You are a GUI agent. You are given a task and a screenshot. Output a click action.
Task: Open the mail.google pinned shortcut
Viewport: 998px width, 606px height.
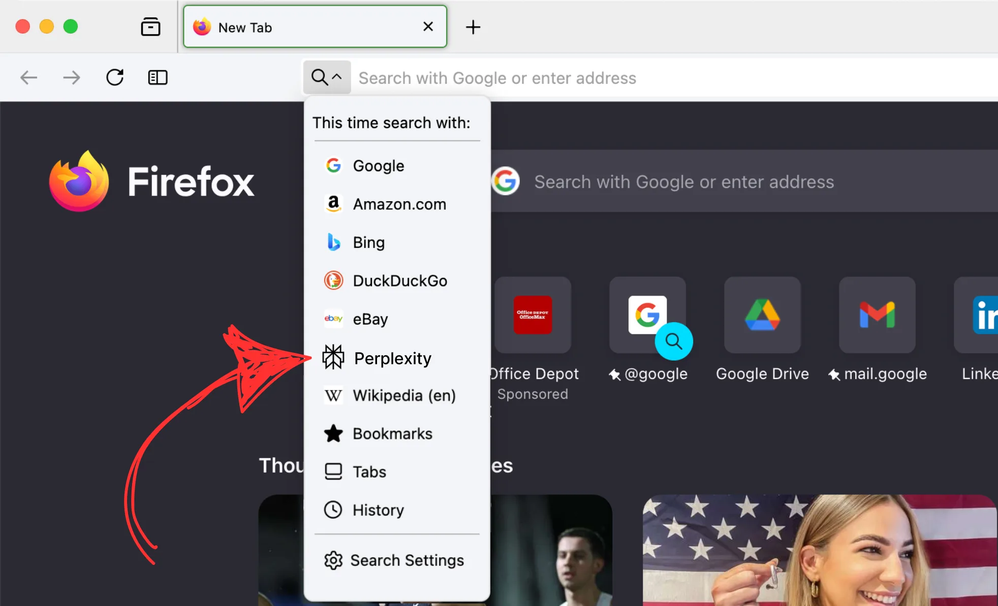(877, 315)
